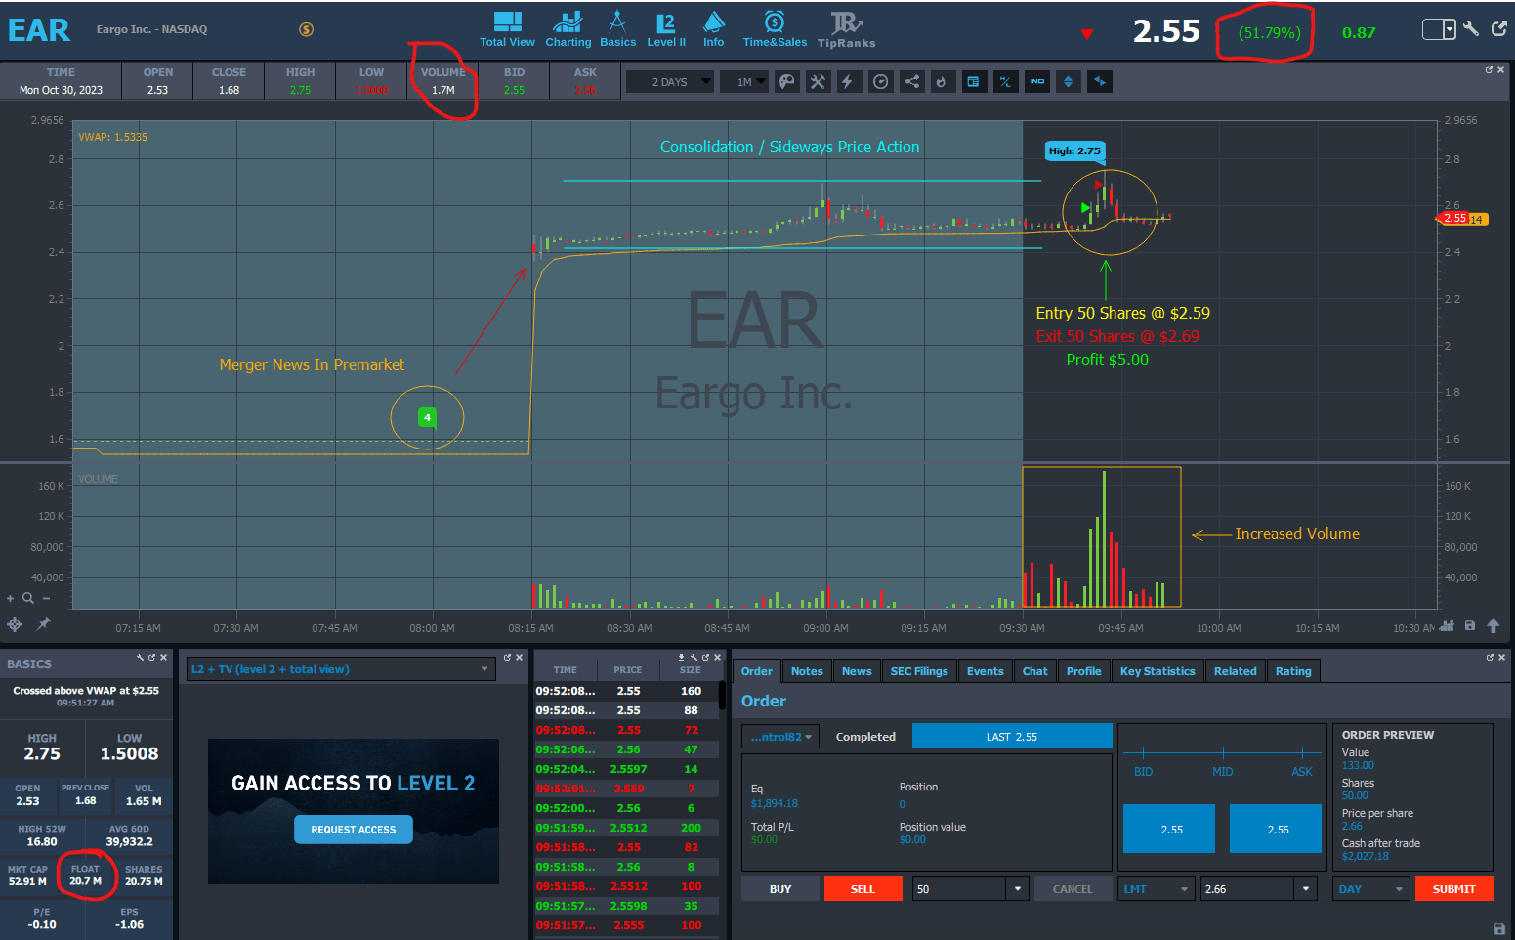
Task: Switch to the News tab
Action: point(857,671)
